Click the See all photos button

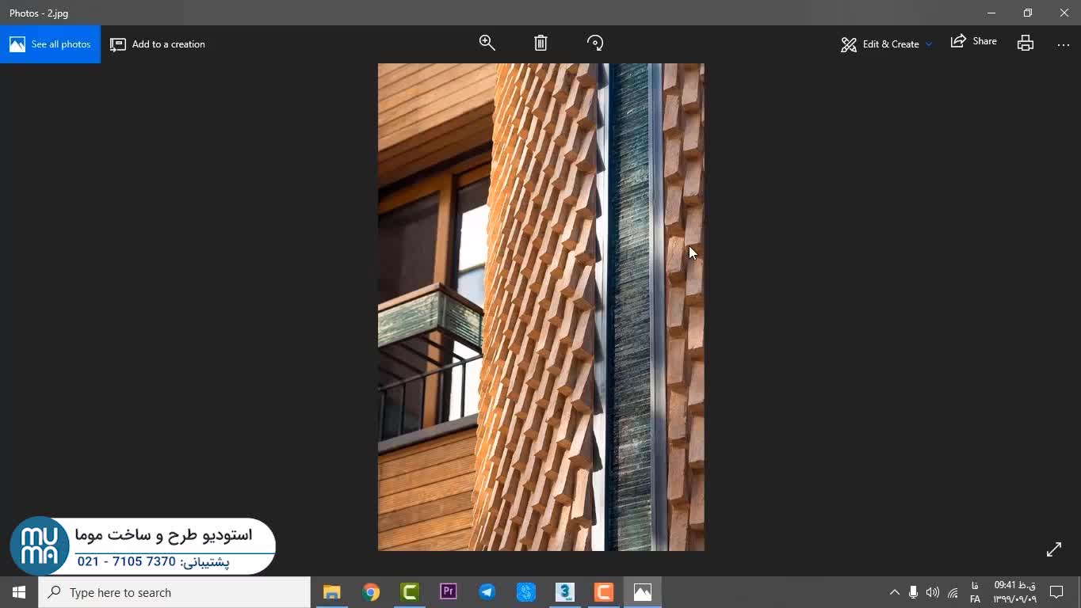(50, 44)
